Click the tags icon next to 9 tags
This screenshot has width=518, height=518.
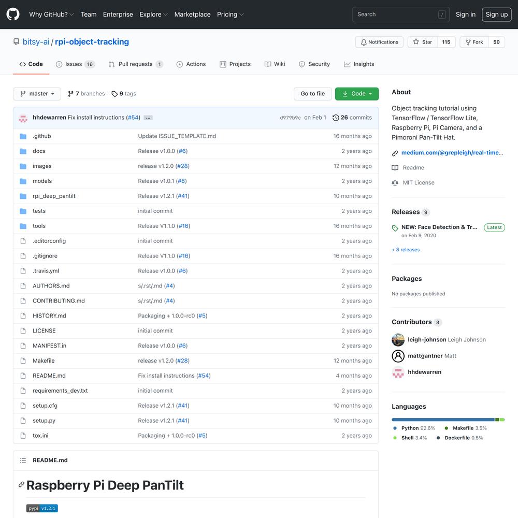tap(114, 94)
